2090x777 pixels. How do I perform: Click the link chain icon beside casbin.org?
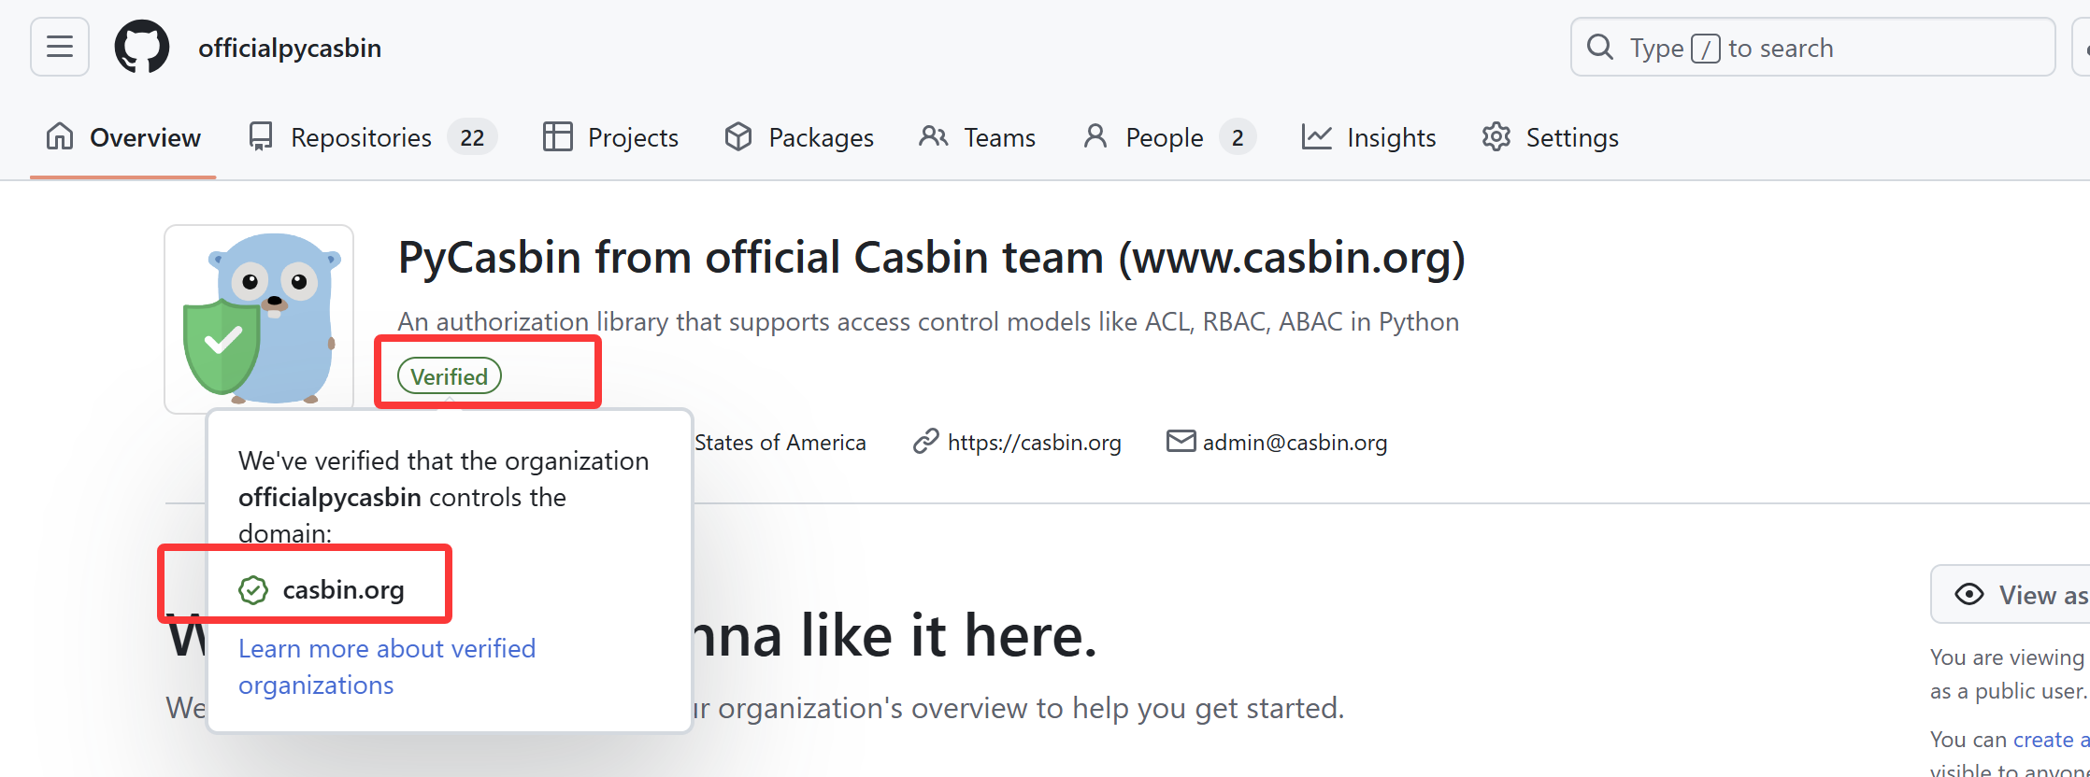925,442
